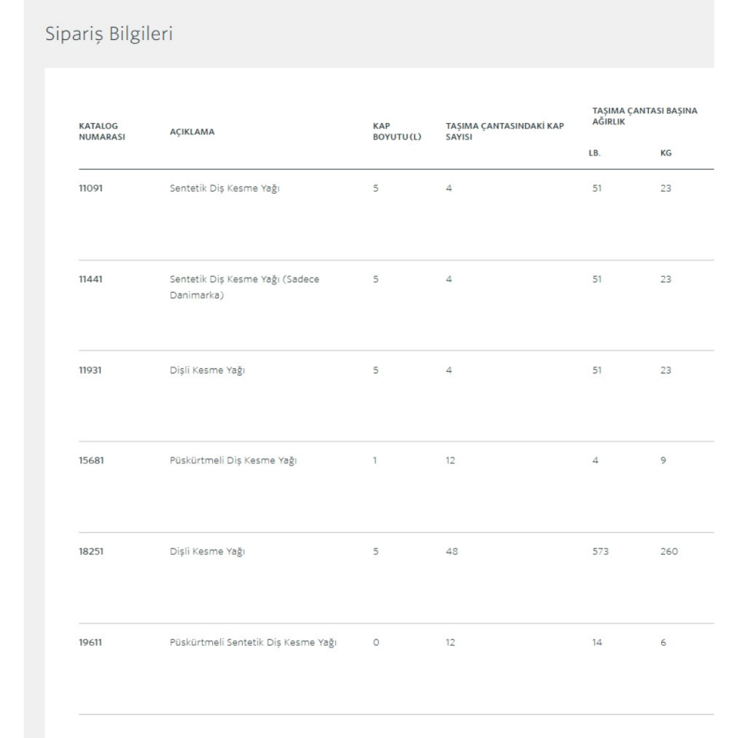Image resolution: width=738 pixels, height=738 pixels.
Task: Click the KAP BOYUTU (L) column header
Action: (396, 131)
